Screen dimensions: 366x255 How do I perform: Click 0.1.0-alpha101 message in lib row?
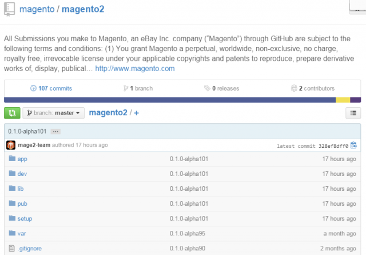tap(189, 189)
